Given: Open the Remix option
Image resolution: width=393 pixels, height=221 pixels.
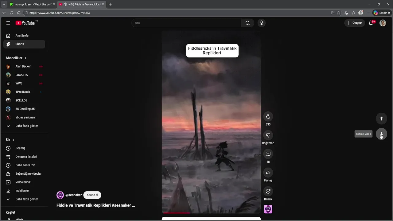Looking at the screenshot, I should pyautogui.click(x=268, y=191).
